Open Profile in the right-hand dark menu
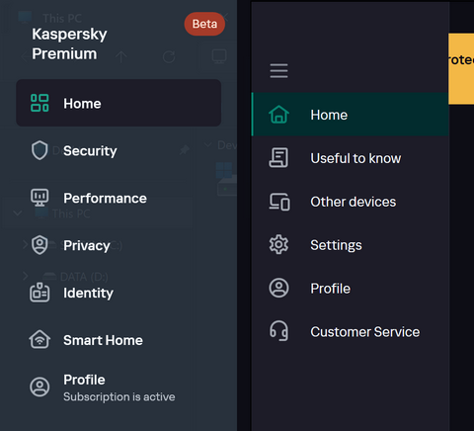474x431 pixels. coord(351,289)
